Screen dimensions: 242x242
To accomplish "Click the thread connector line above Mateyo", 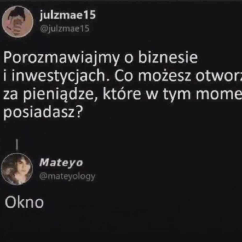I will 17,145.
